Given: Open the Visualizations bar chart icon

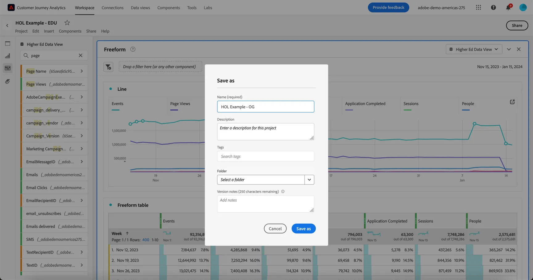Looking at the screenshot, I should [7, 56].
